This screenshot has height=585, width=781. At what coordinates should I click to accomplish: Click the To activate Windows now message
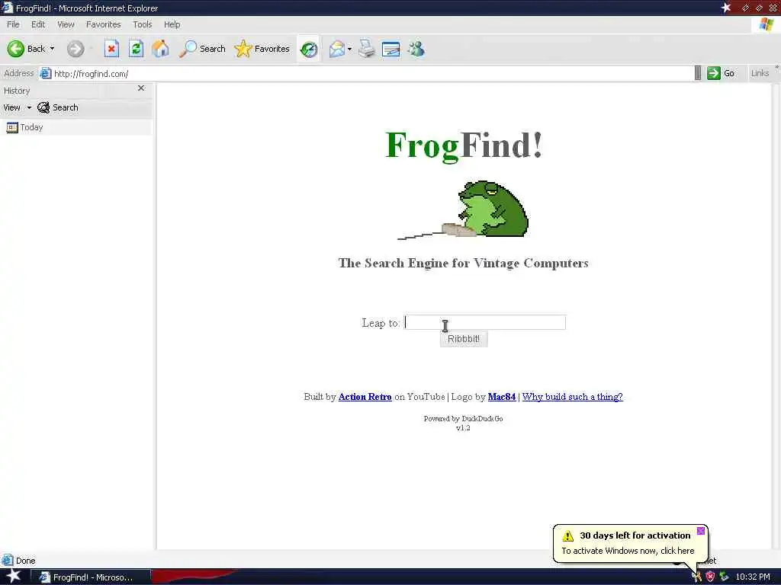click(x=628, y=551)
